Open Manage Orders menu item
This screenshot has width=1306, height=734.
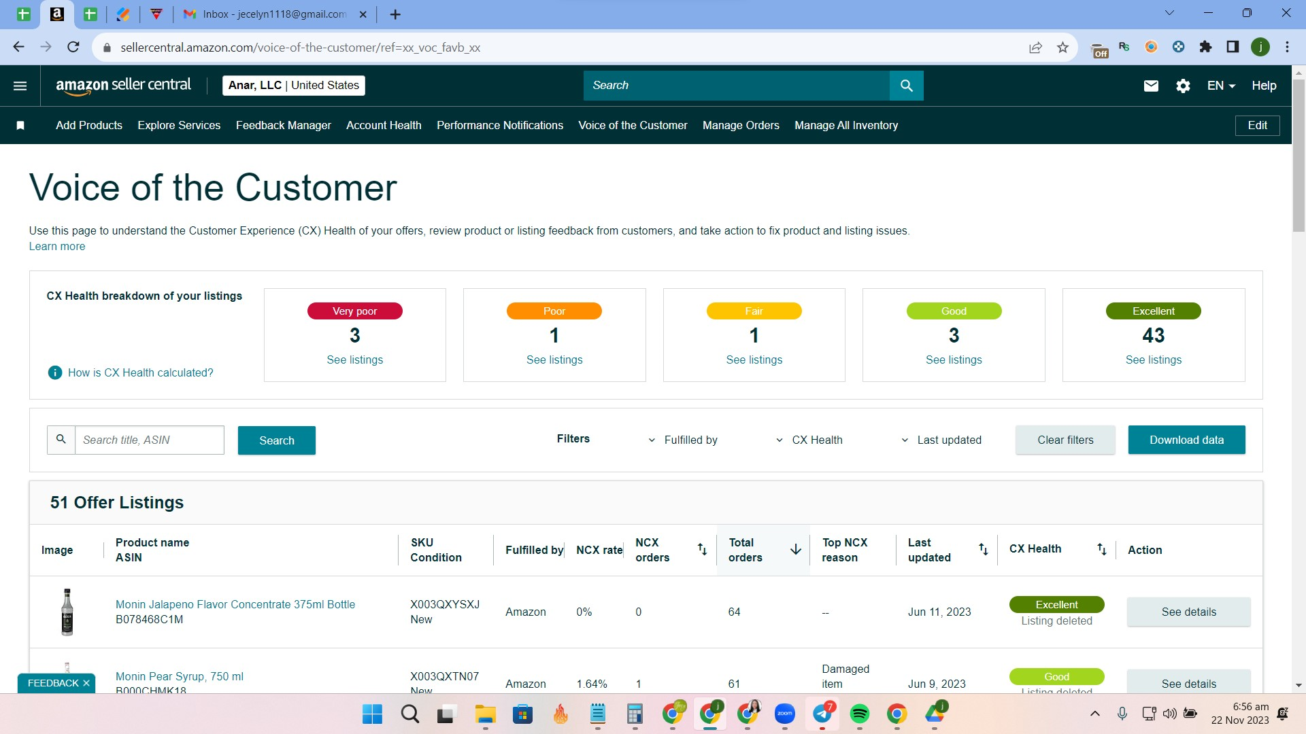point(741,125)
